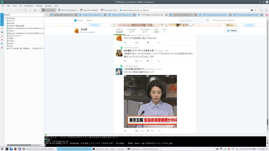269x151 pixels.
Task: Open the Edit menu
Action: click(8, 6)
